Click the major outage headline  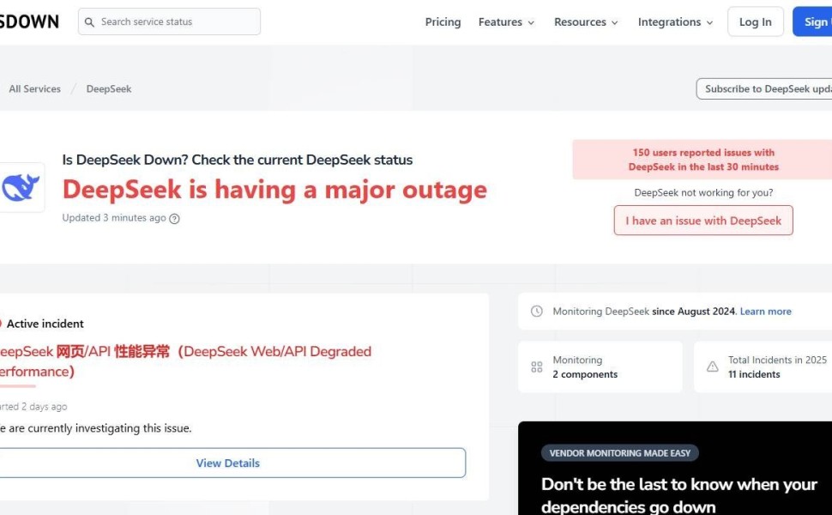click(x=274, y=190)
